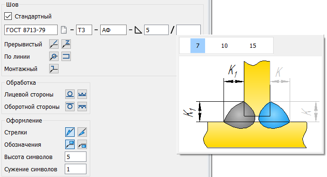This screenshot has width=327, height=177.
Task: Toggle second Оборотной стороны processing icon
Action: click(82, 106)
